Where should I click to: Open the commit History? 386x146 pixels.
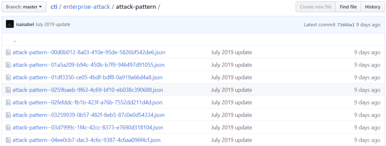coord(372,7)
